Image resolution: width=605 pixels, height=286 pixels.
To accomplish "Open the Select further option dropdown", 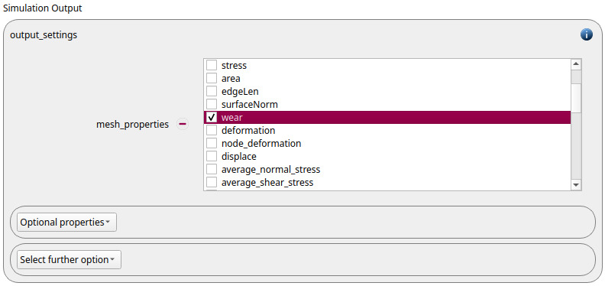I will (x=69, y=259).
